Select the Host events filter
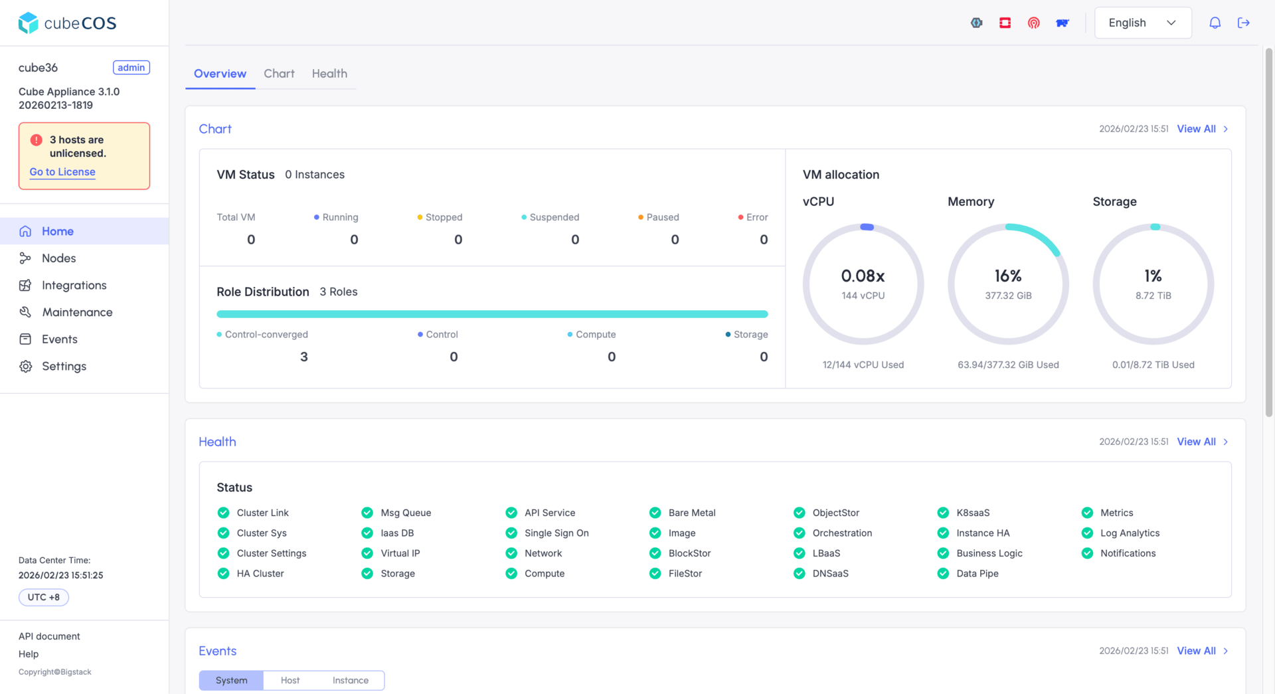The height and width of the screenshot is (694, 1275). coord(290,680)
